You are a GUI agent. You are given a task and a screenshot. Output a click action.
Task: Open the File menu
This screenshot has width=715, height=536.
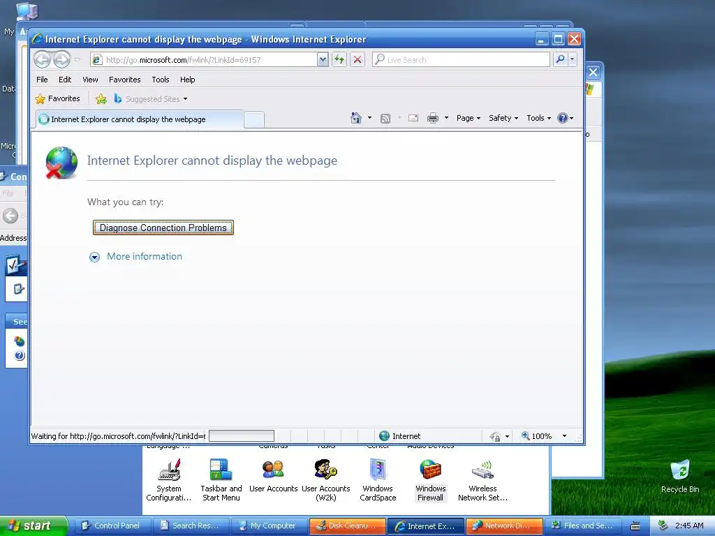click(x=42, y=80)
